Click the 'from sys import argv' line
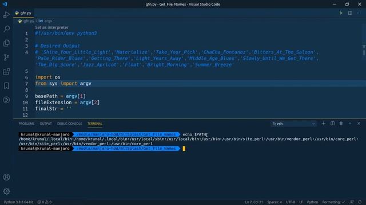The image size is (366, 205). tap(63, 84)
